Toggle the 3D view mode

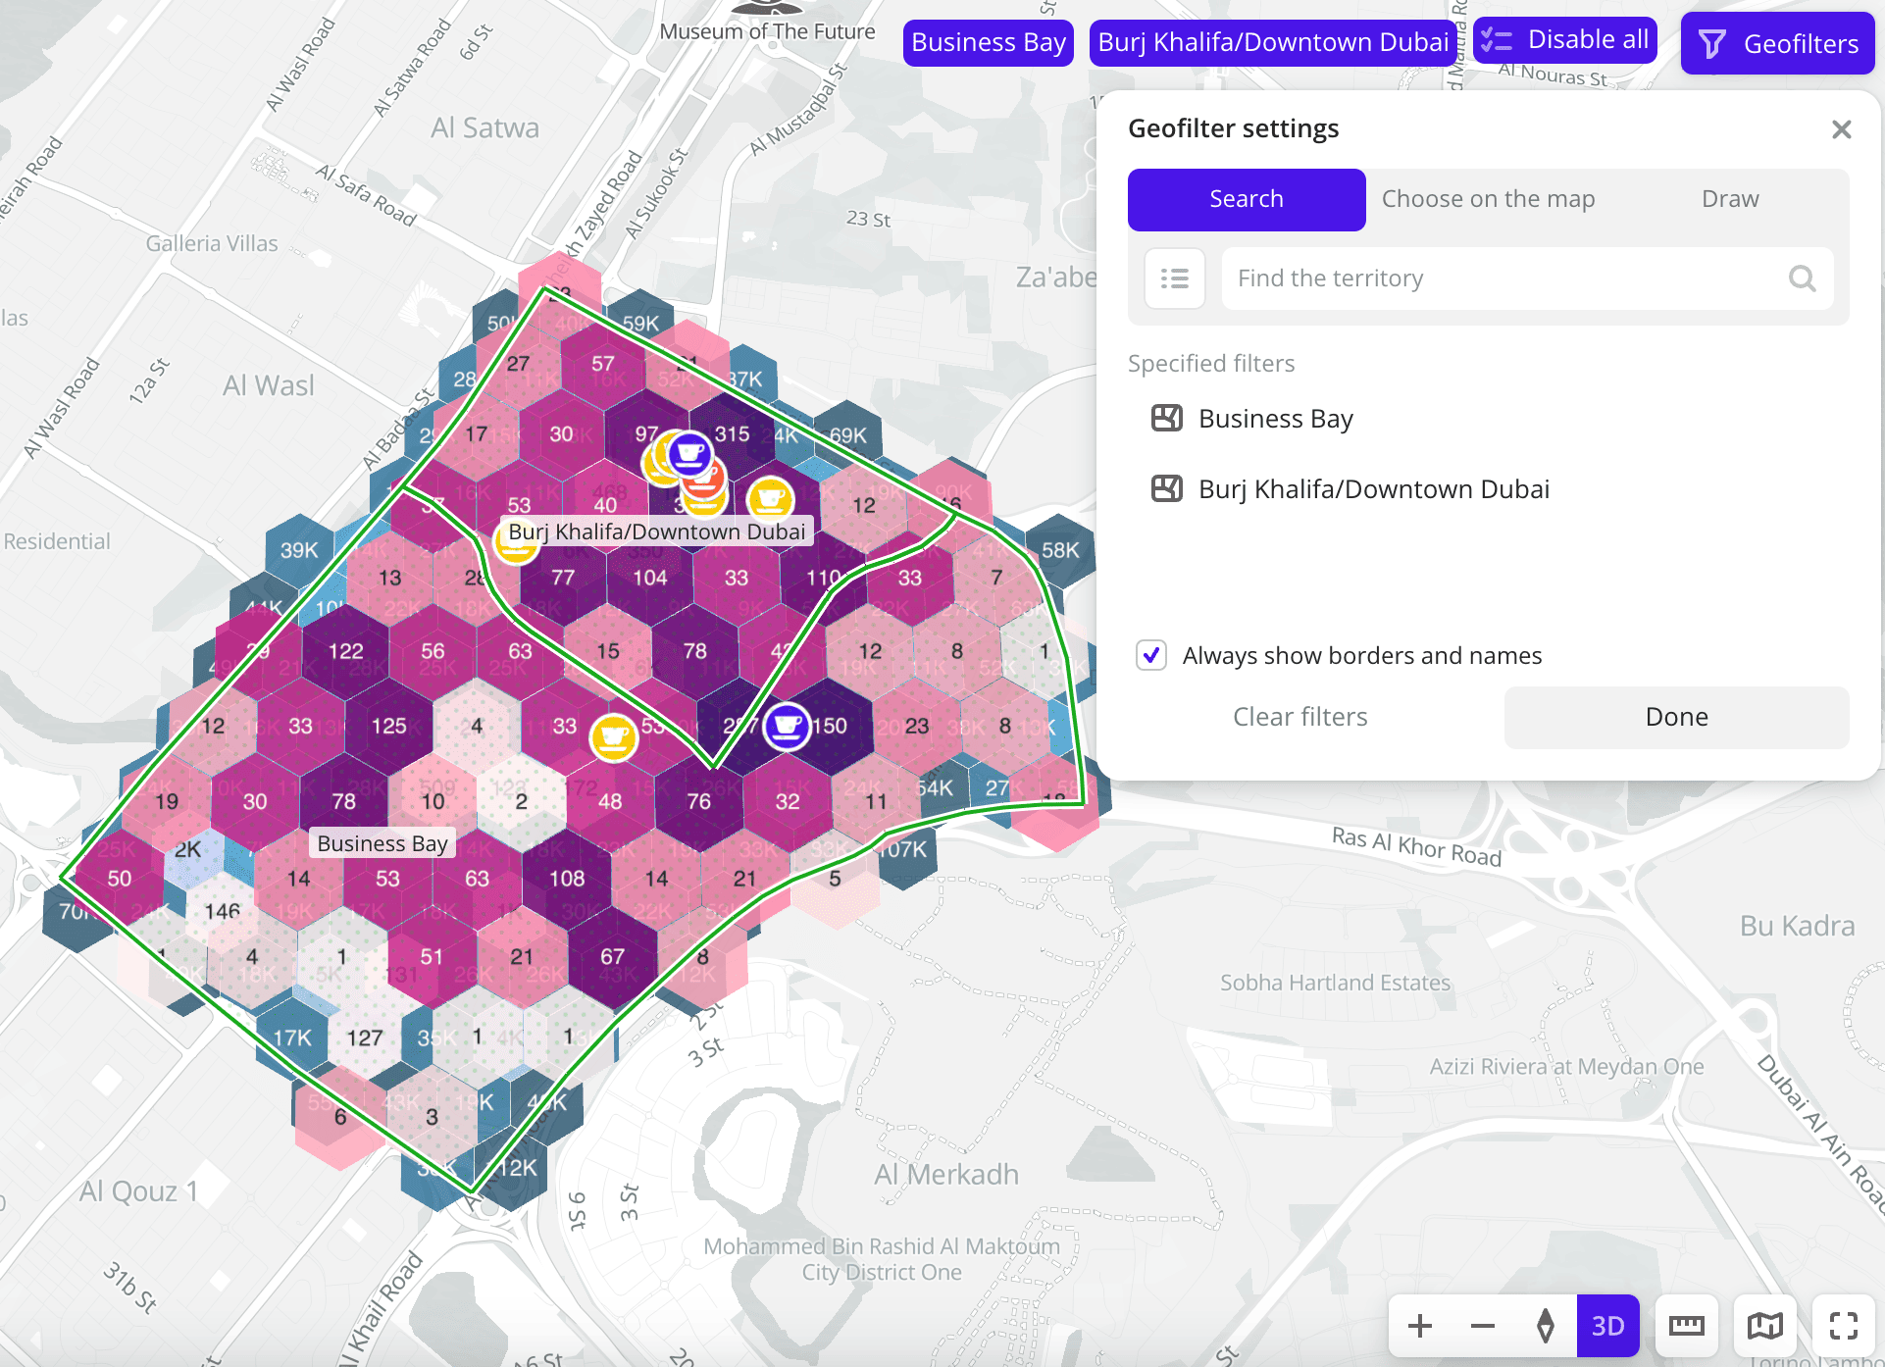1607,1327
